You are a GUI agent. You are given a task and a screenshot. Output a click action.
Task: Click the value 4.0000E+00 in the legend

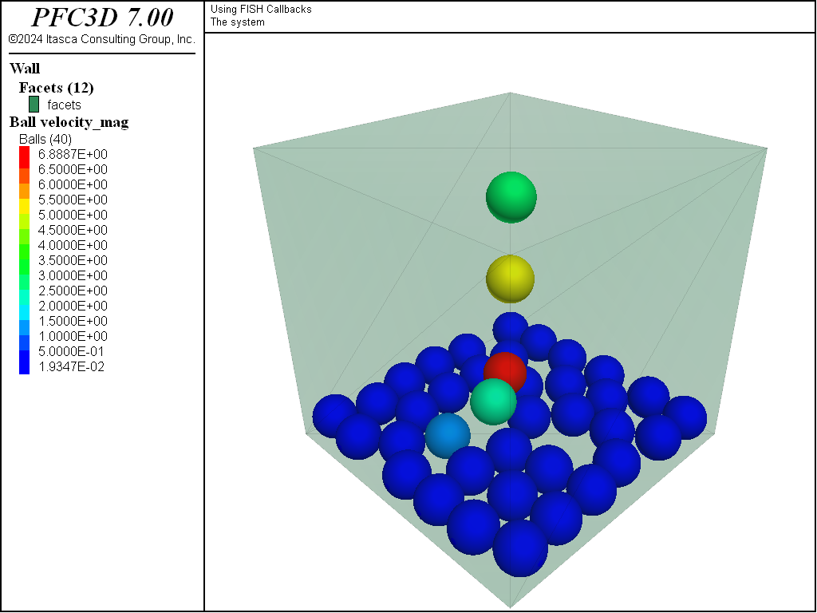(73, 245)
